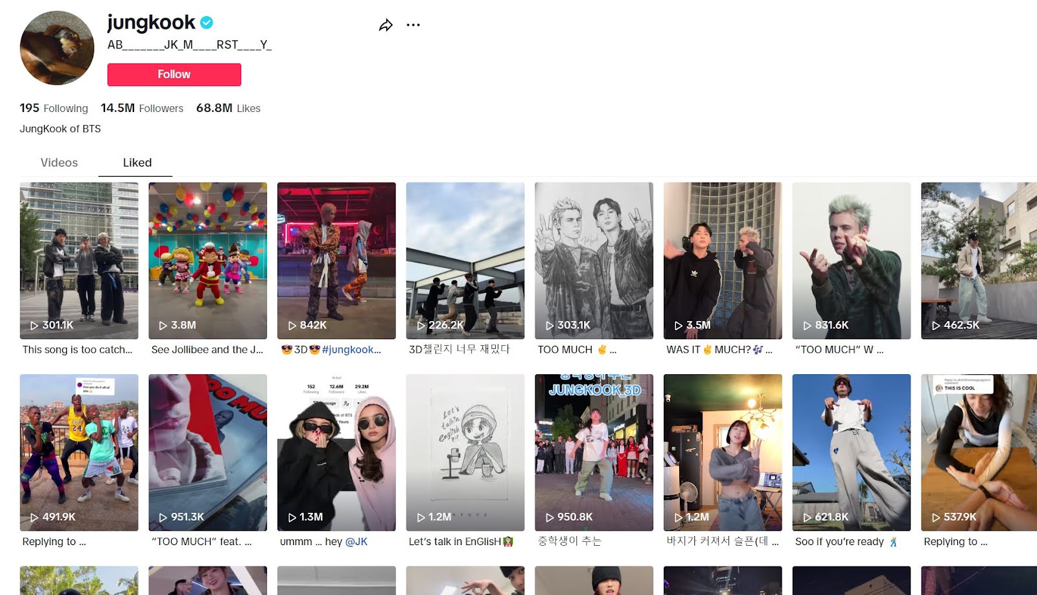Click the caption Let's talk in EnGlisH
1037x595 pixels.
click(461, 541)
